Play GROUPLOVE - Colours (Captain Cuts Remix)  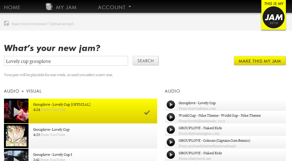[171, 142]
